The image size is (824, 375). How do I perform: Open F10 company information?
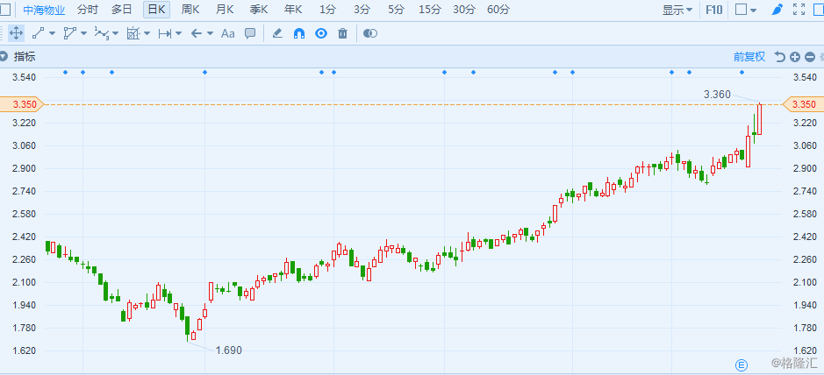click(714, 10)
